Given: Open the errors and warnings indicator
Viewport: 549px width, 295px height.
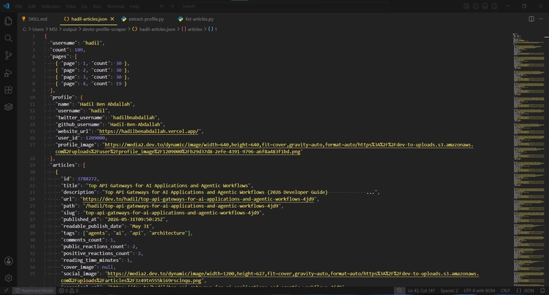Looking at the screenshot, I should pos(69,290).
